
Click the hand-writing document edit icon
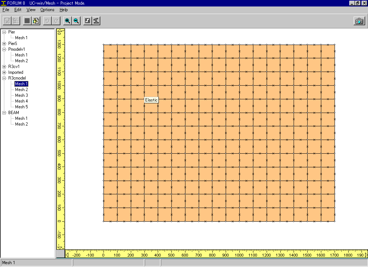tap(36, 21)
